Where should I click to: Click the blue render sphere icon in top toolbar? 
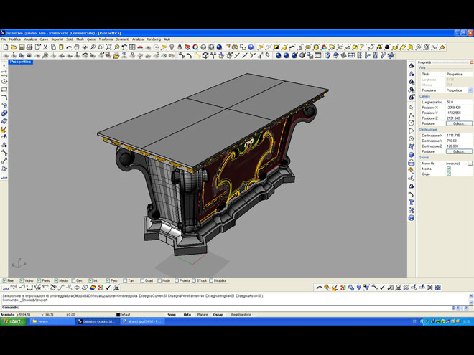tap(219, 47)
